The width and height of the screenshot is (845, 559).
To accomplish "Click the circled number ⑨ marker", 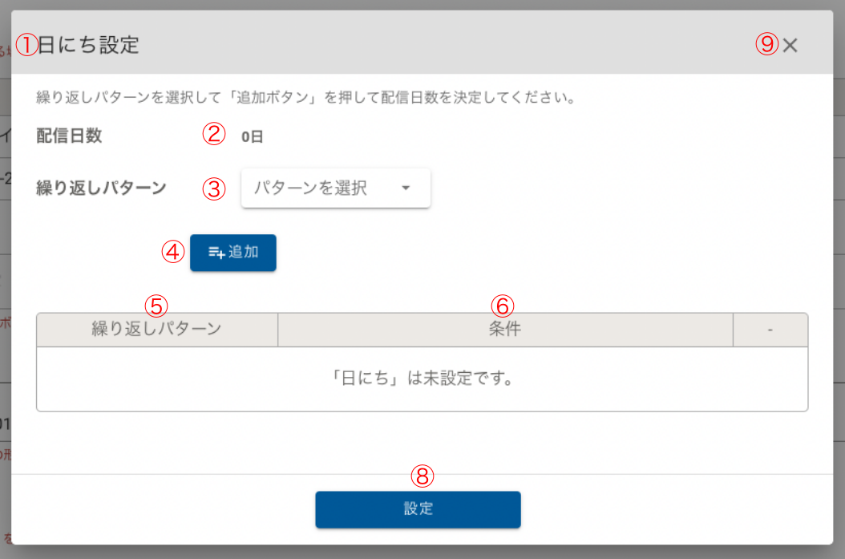I will pyautogui.click(x=767, y=45).
